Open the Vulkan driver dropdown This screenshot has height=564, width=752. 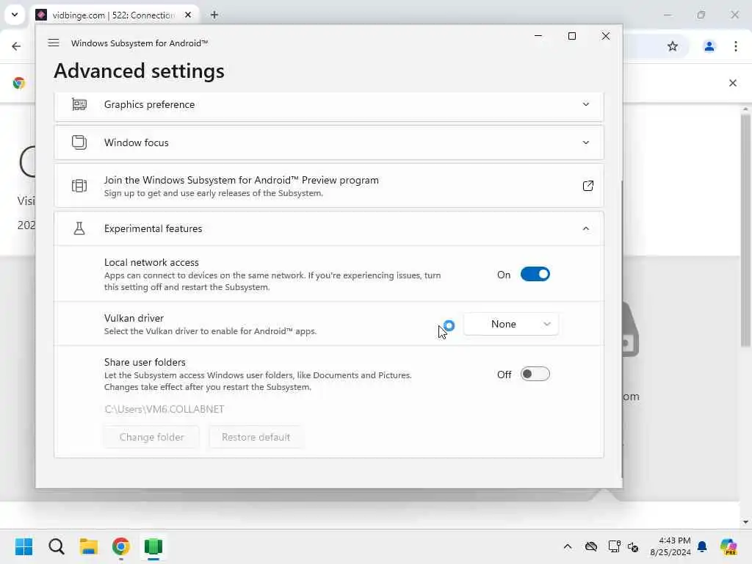(x=511, y=324)
